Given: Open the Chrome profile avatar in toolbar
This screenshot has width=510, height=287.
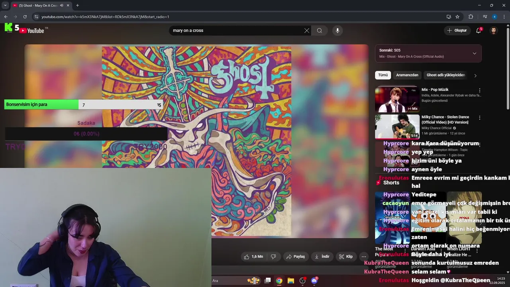Looking at the screenshot, I should 494,17.
